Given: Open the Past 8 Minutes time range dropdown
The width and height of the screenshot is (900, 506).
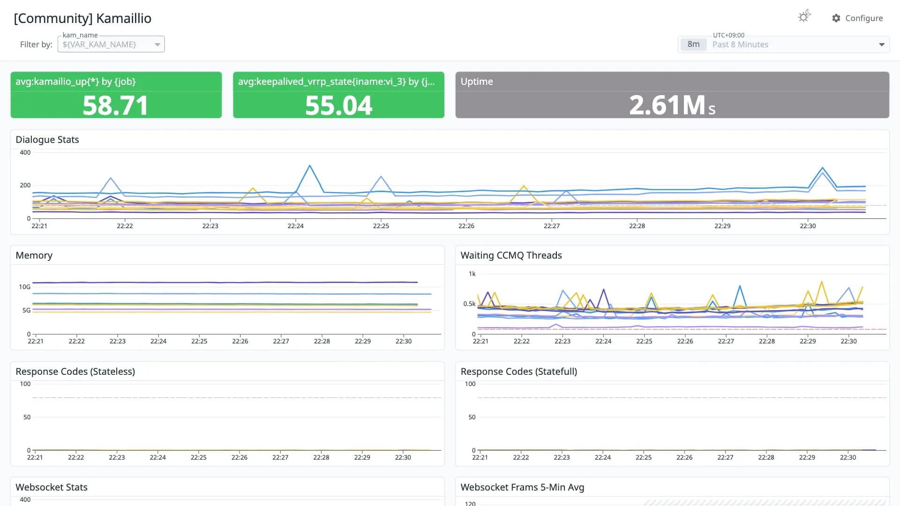Looking at the screenshot, I should 783,45.
